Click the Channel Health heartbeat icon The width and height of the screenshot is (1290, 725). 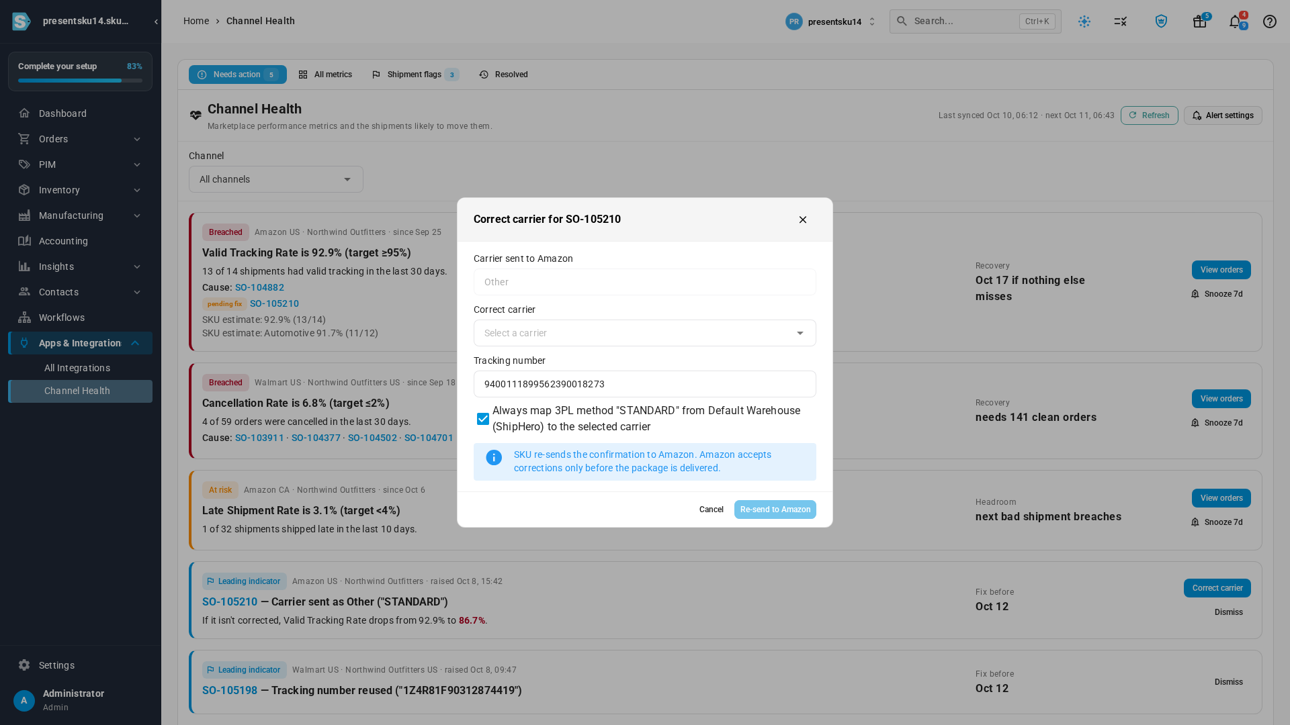[x=196, y=115]
